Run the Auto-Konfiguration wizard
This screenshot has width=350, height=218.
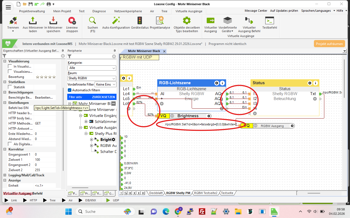116,23
